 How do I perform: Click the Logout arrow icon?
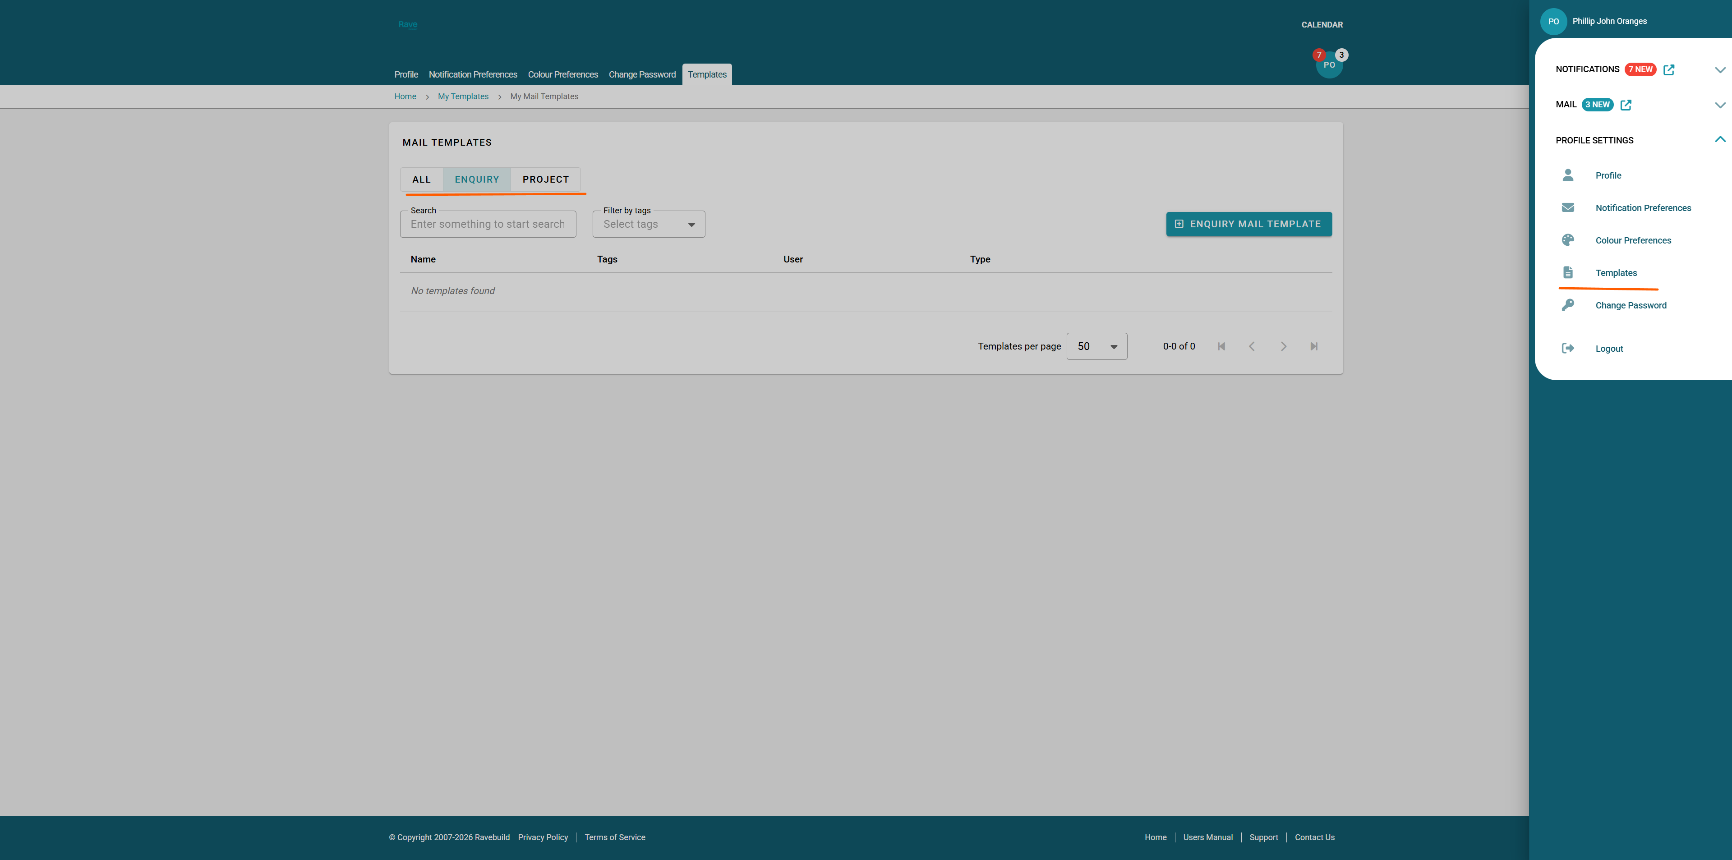1567,348
